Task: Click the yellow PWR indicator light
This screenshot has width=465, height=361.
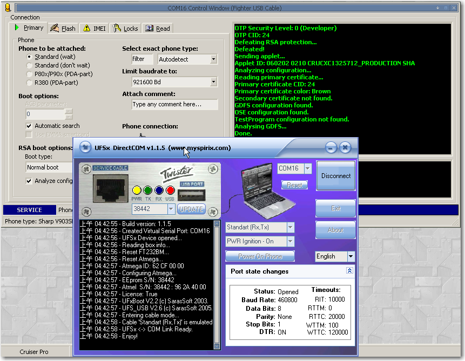Action: pos(137,190)
